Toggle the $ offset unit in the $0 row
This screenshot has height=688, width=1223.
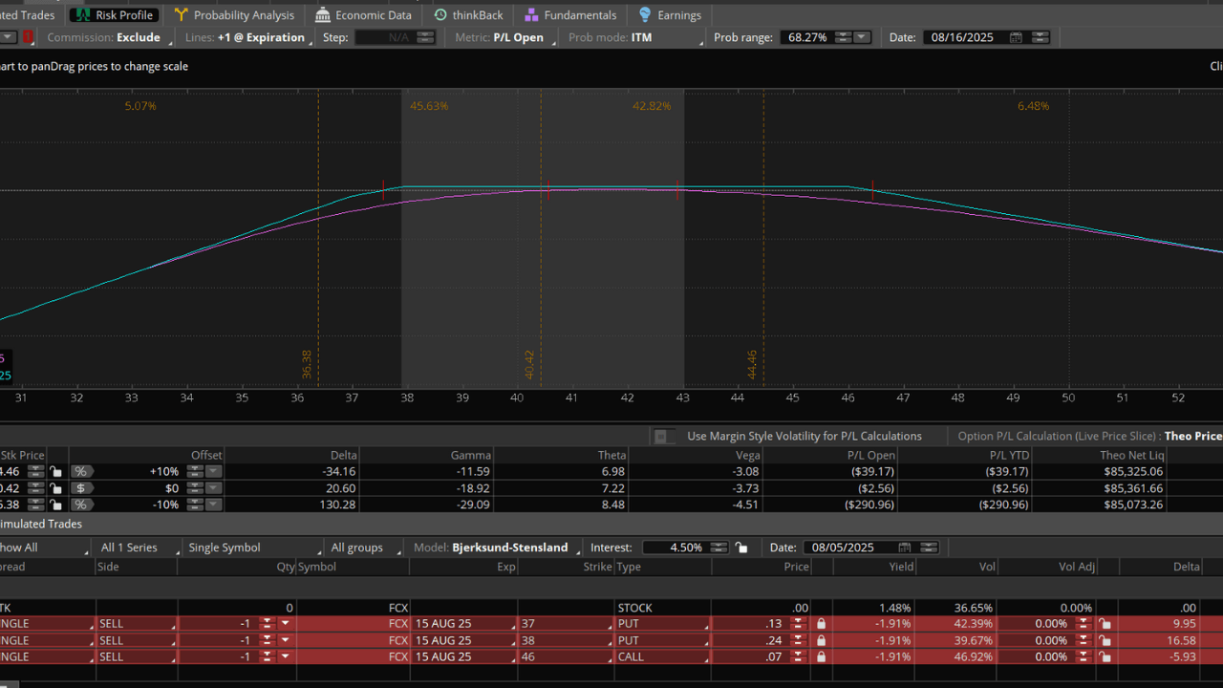[80, 488]
